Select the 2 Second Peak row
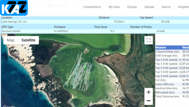This screenshot has width=189, height=107. (x=172, y=51)
